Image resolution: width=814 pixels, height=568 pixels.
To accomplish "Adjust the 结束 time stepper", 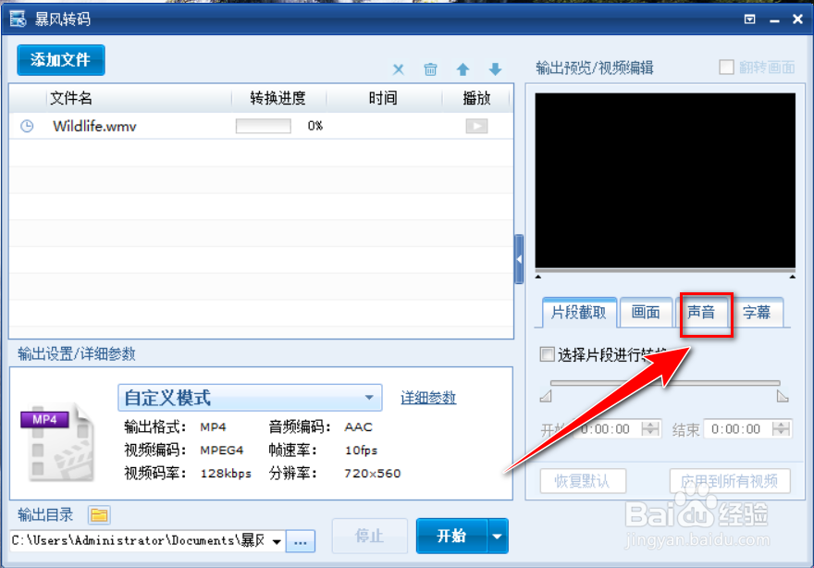I will [782, 429].
